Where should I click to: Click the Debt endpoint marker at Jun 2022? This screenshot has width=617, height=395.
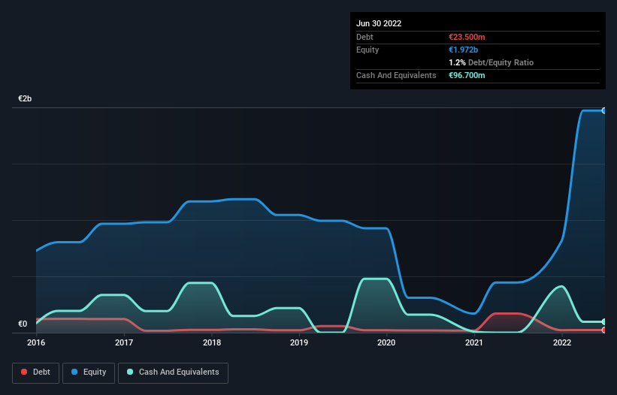[x=604, y=330]
